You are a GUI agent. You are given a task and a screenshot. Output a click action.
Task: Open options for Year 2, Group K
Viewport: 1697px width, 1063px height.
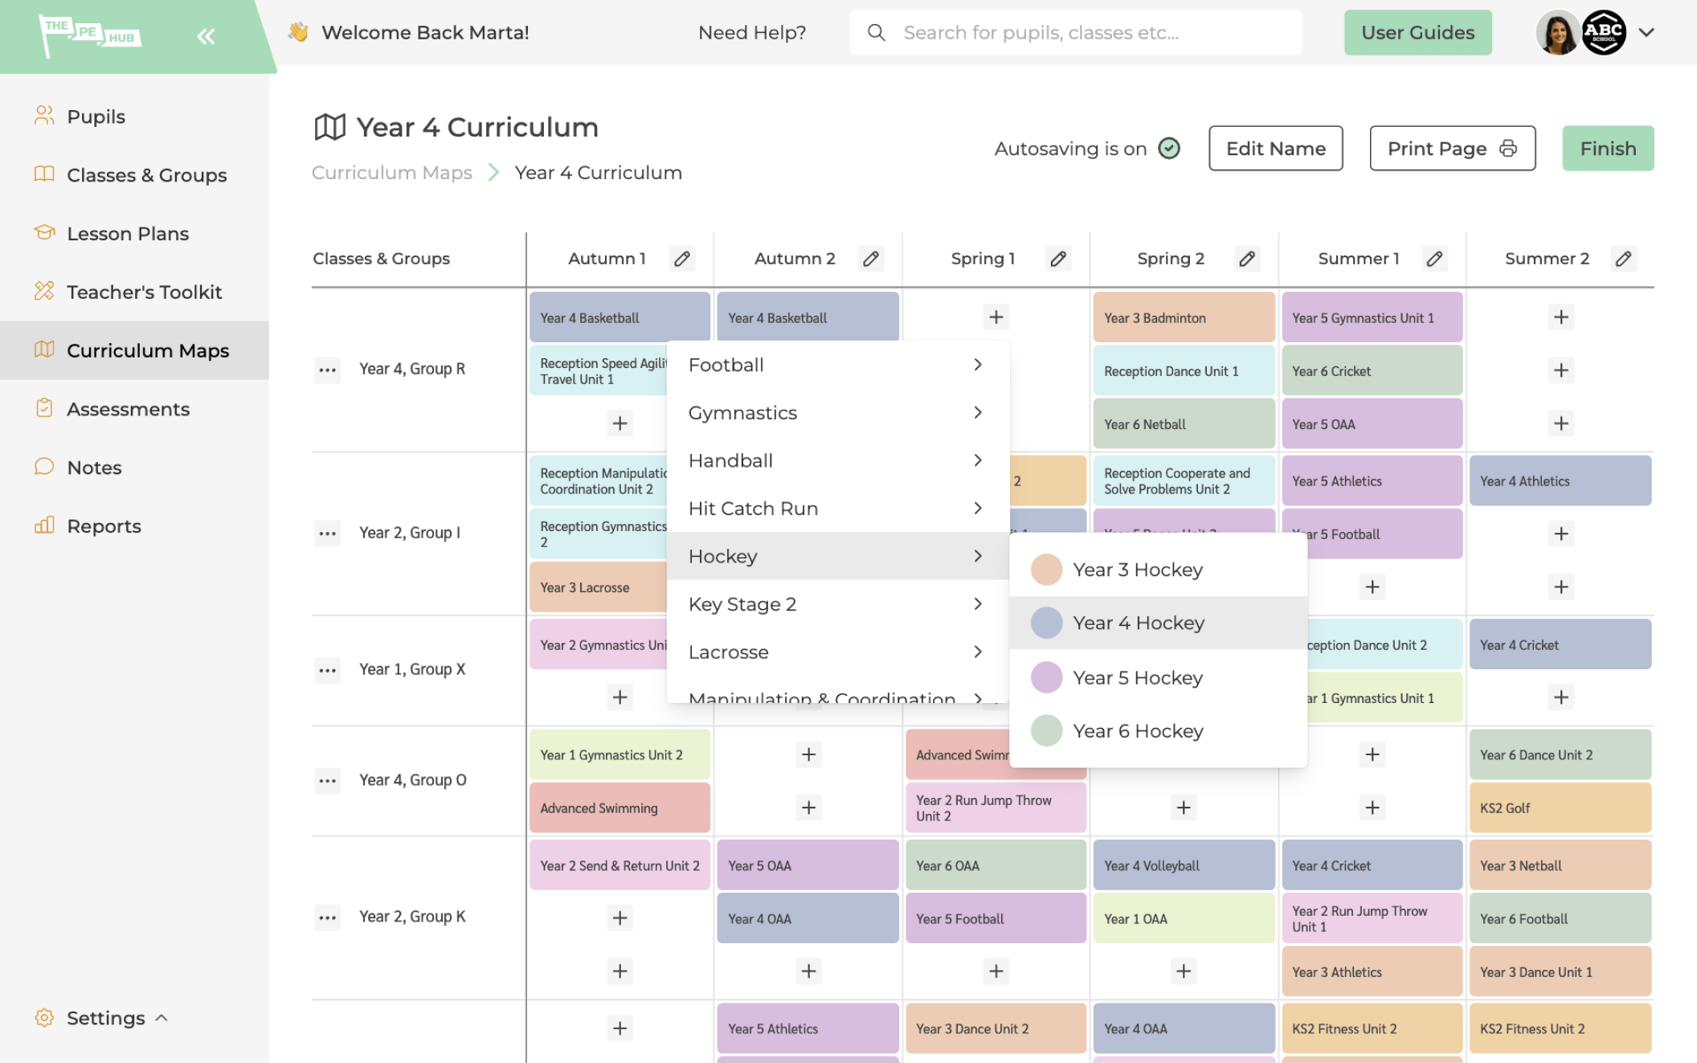(327, 918)
